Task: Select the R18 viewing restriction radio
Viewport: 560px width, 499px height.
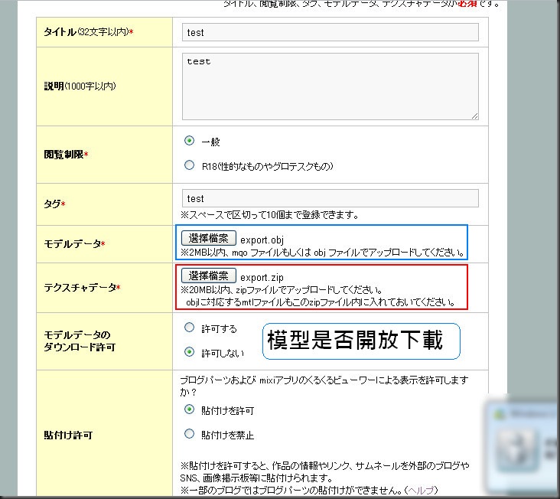Action: pos(189,165)
